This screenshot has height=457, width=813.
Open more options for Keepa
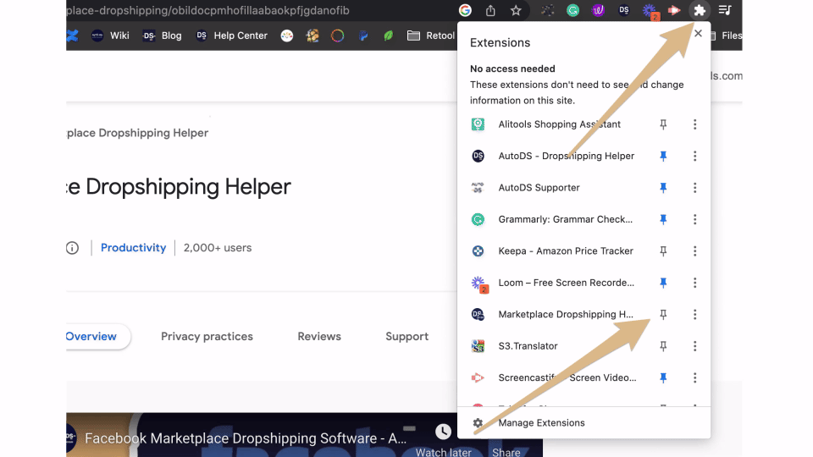694,251
